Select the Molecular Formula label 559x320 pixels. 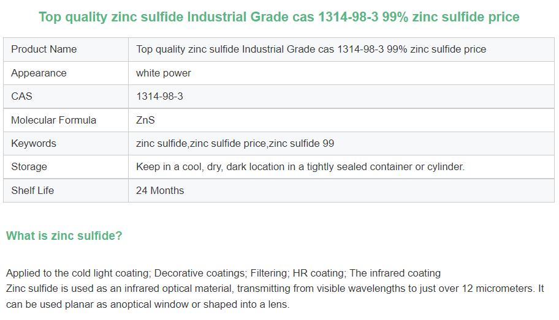coord(54,120)
